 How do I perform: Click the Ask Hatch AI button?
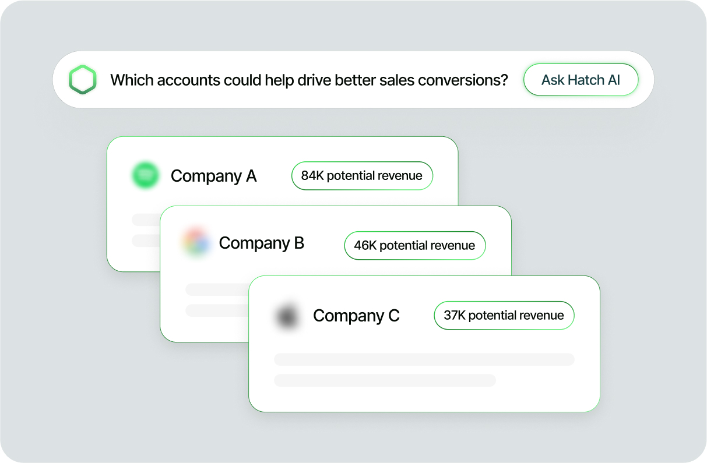(x=581, y=80)
